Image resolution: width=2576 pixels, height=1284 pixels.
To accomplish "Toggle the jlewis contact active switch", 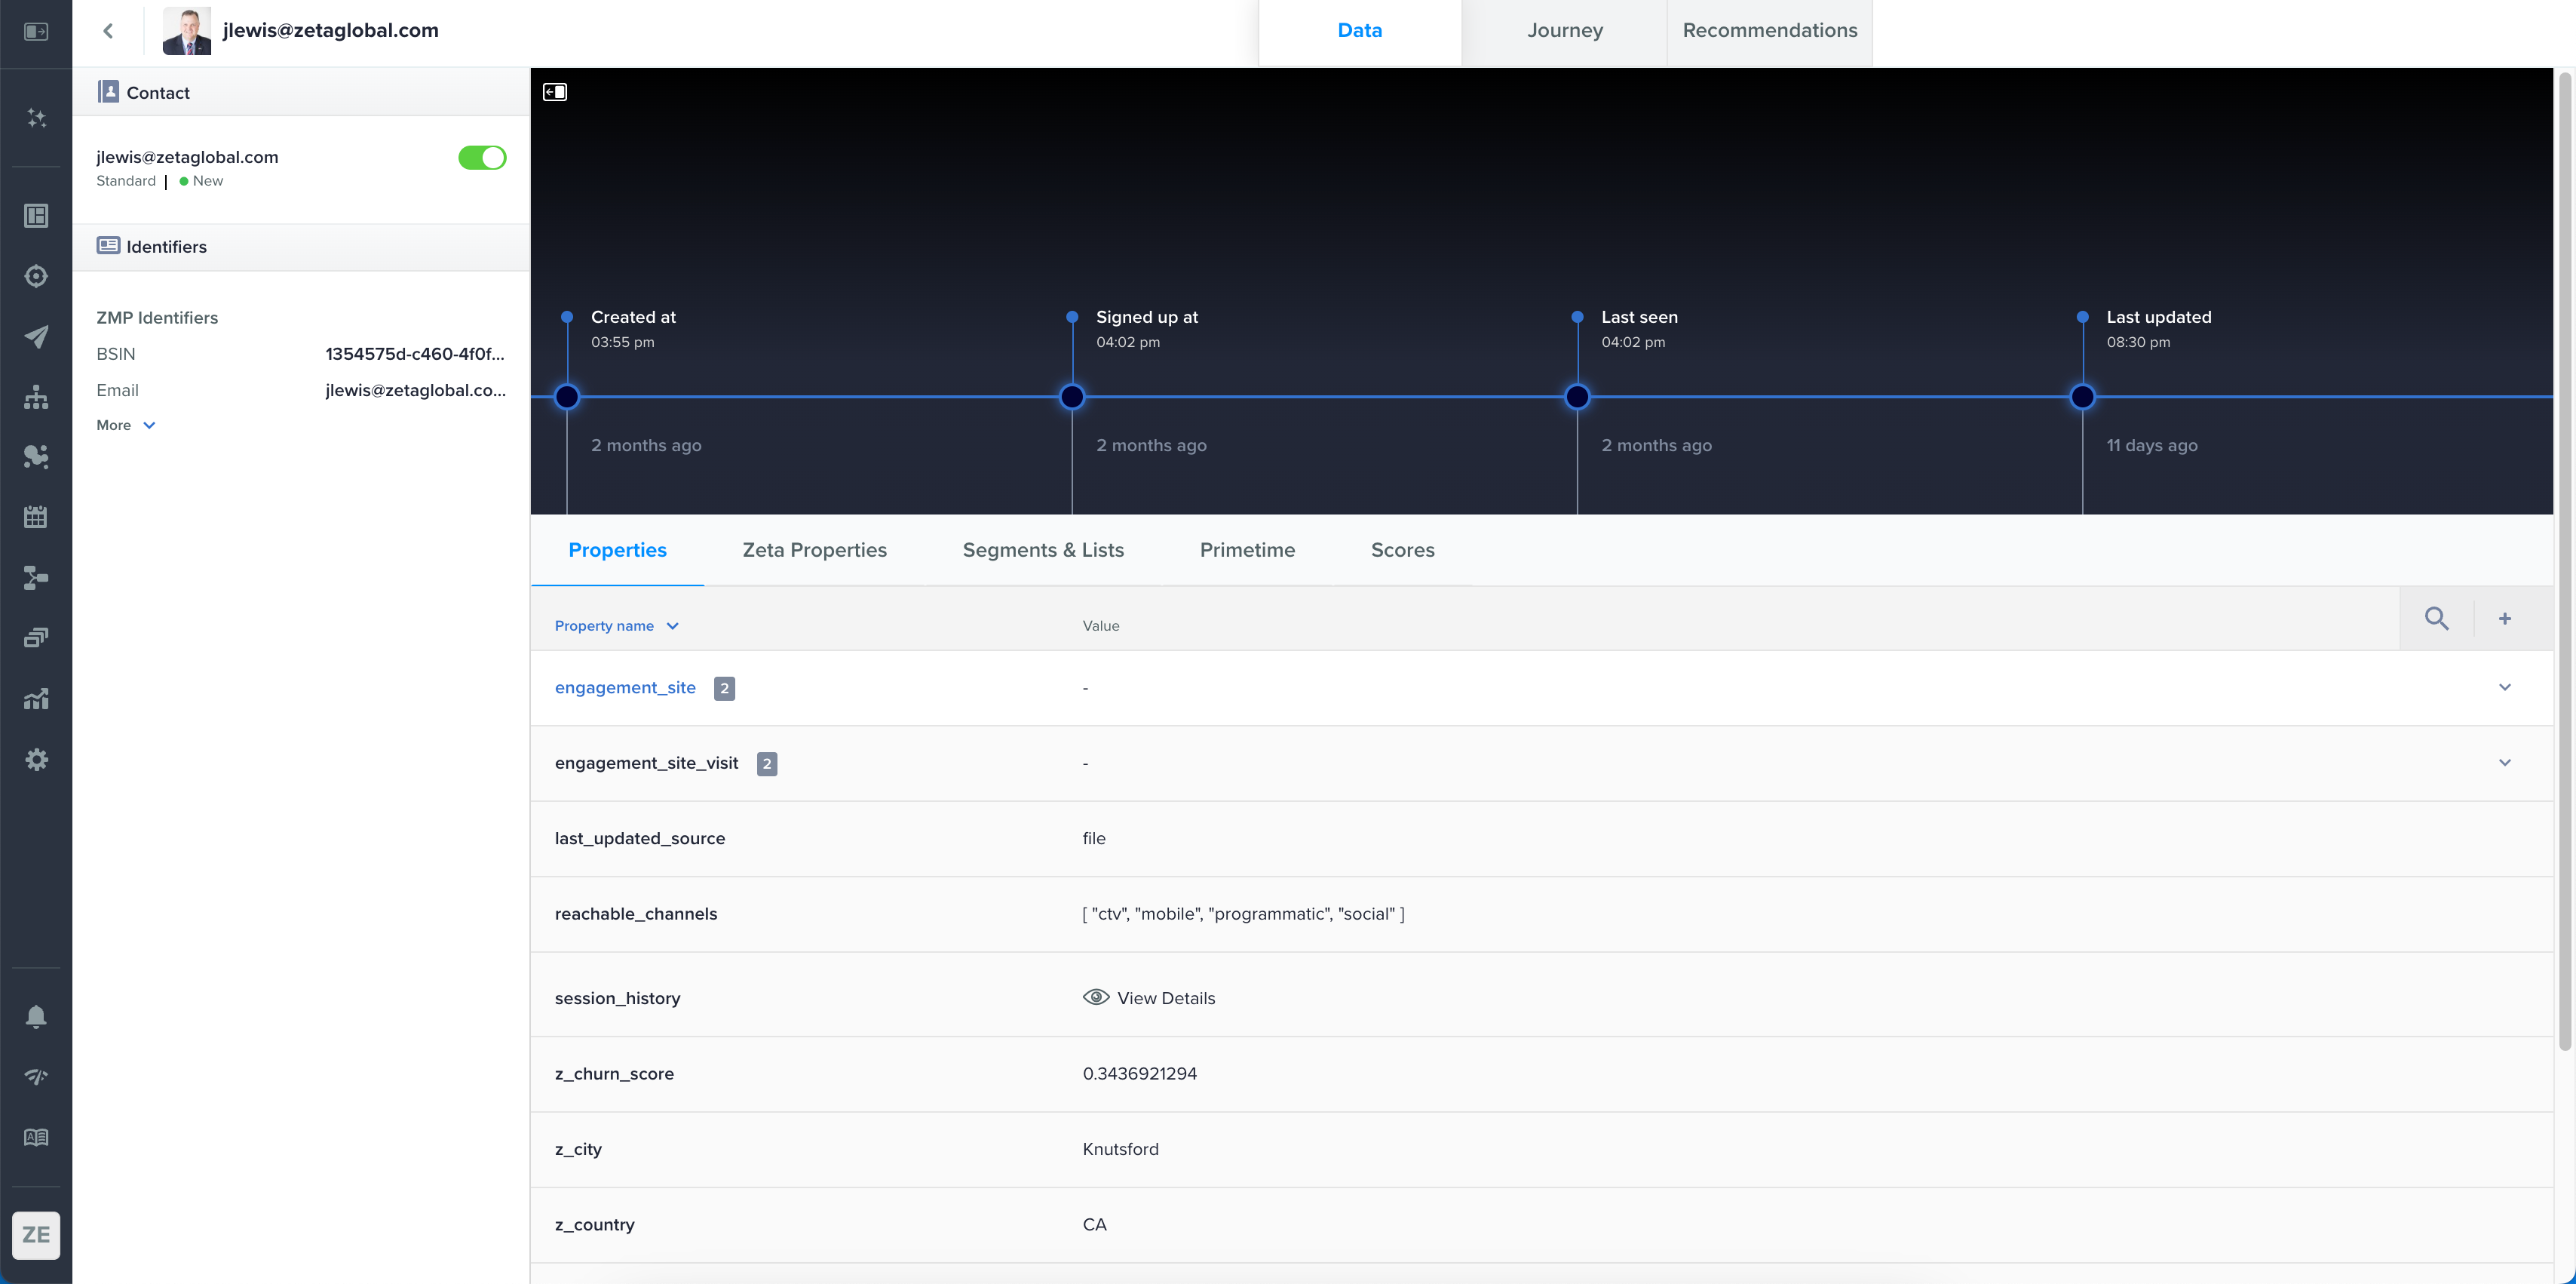I will coord(482,158).
